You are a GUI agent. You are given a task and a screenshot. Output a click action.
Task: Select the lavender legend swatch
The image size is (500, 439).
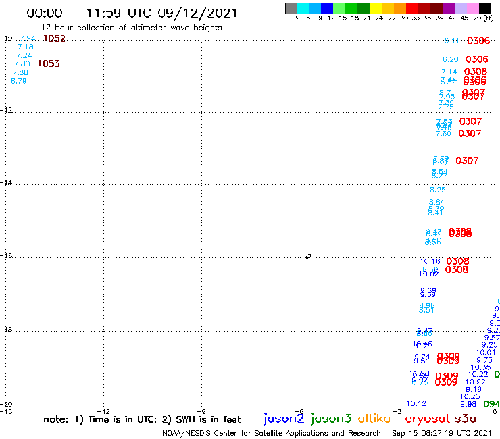(461, 8)
